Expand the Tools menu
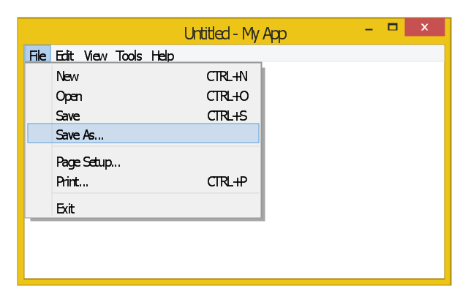This screenshot has width=468, height=302. [129, 56]
